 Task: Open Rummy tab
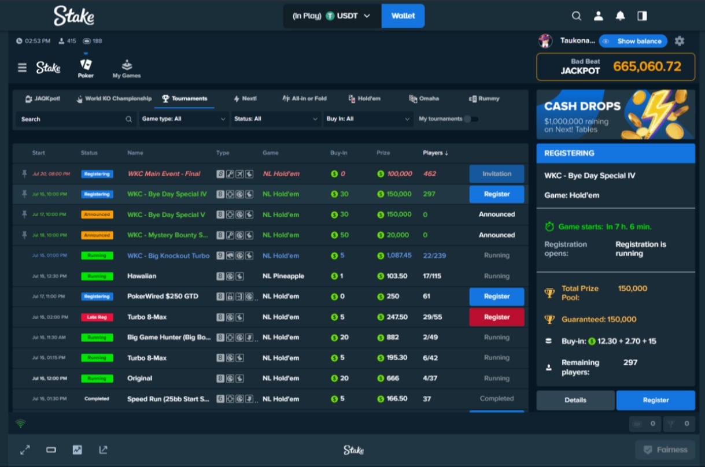coord(484,99)
